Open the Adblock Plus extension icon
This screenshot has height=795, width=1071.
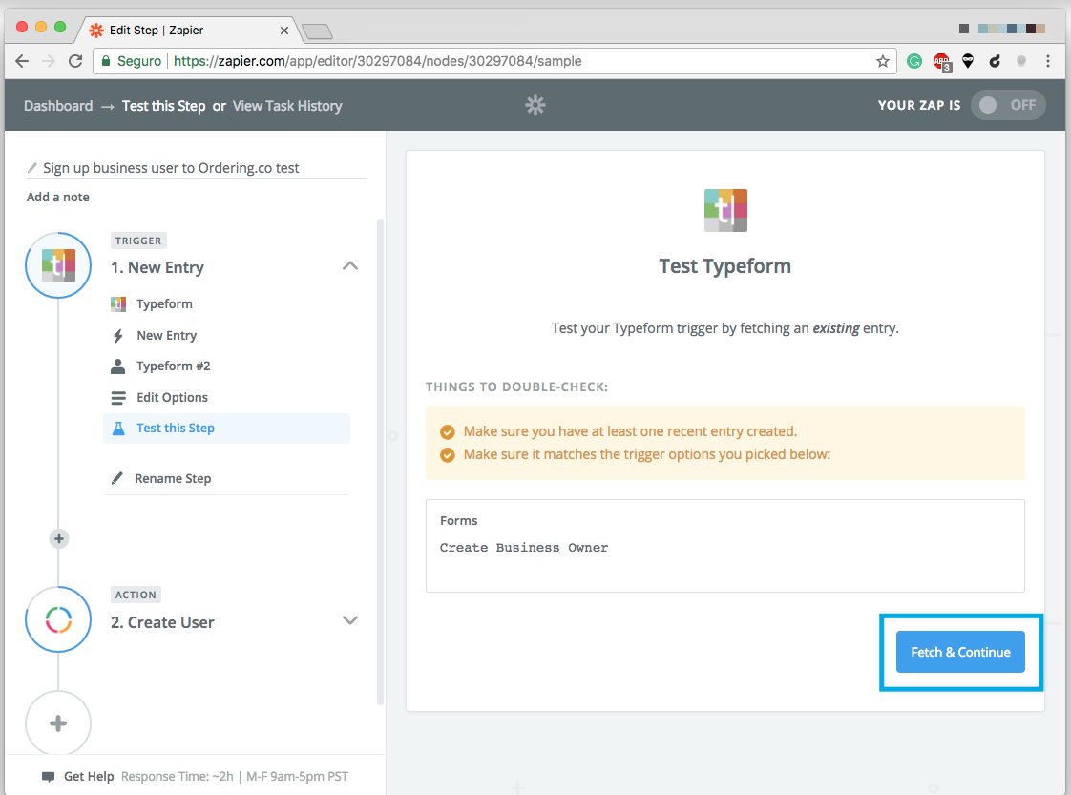pos(941,61)
